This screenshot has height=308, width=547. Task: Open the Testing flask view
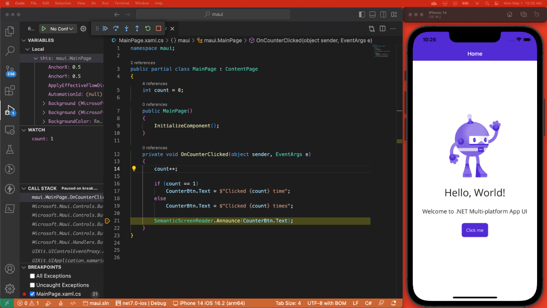point(10,149)
